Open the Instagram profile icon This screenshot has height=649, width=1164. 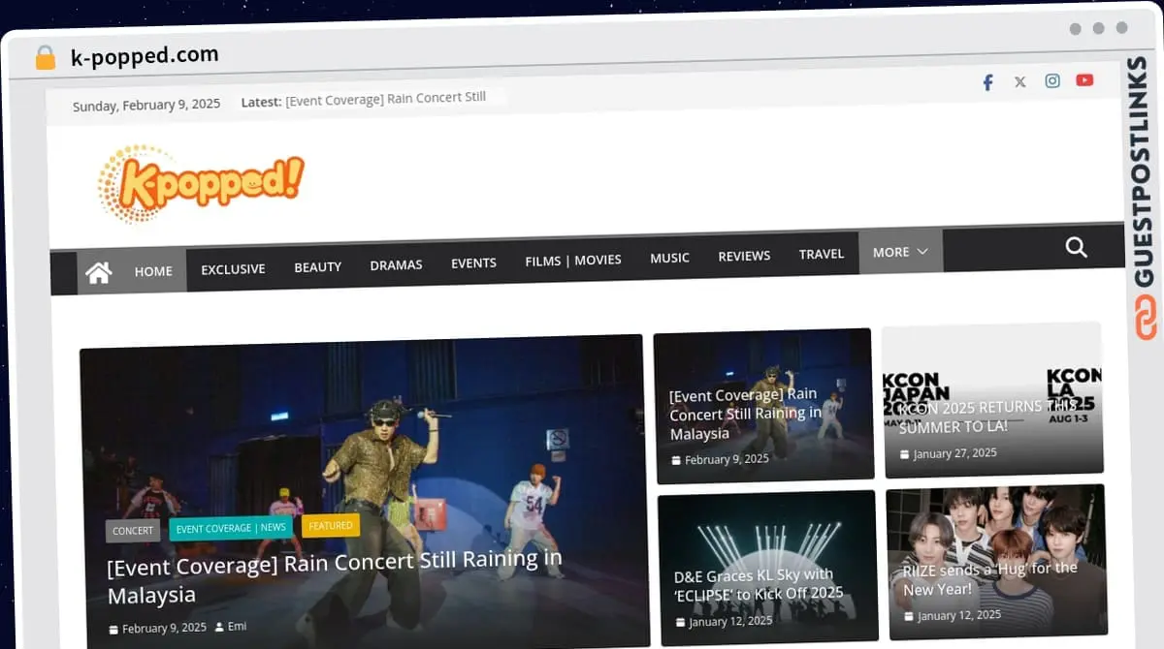click(x=1052, y=80)
